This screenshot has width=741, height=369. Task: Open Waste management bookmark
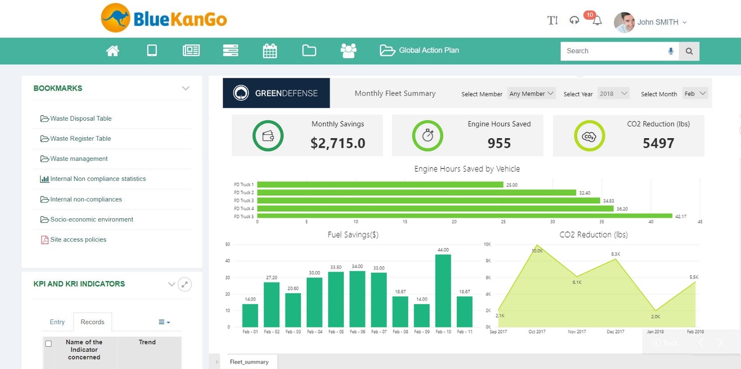pos(79,159)
